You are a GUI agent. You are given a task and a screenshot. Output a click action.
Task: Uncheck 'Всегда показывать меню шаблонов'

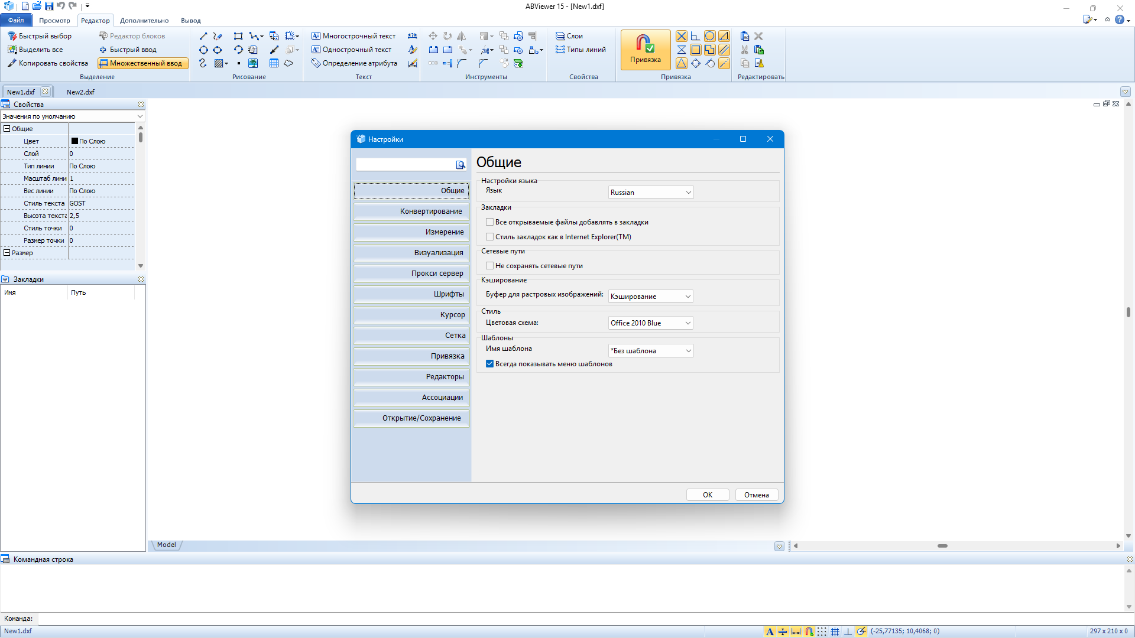pos(489,364)
